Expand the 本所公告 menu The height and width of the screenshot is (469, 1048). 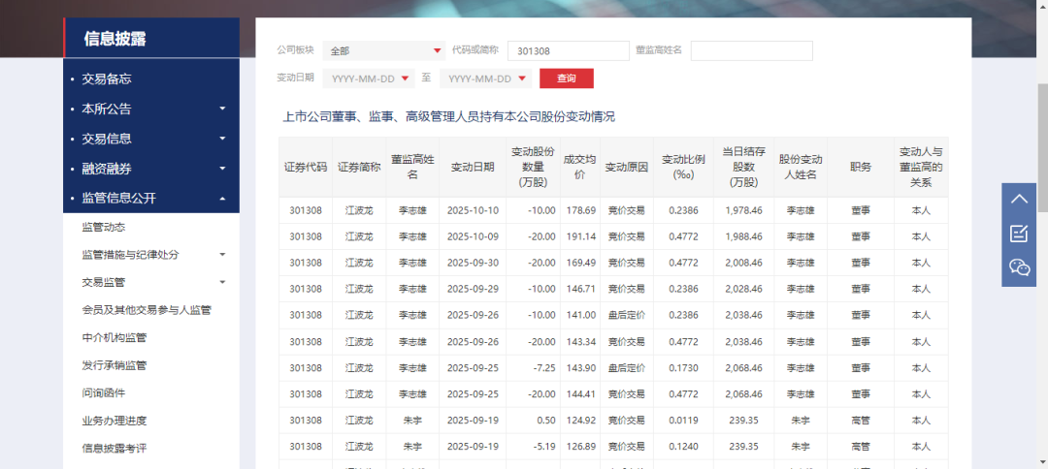click(x=150, y=109)
